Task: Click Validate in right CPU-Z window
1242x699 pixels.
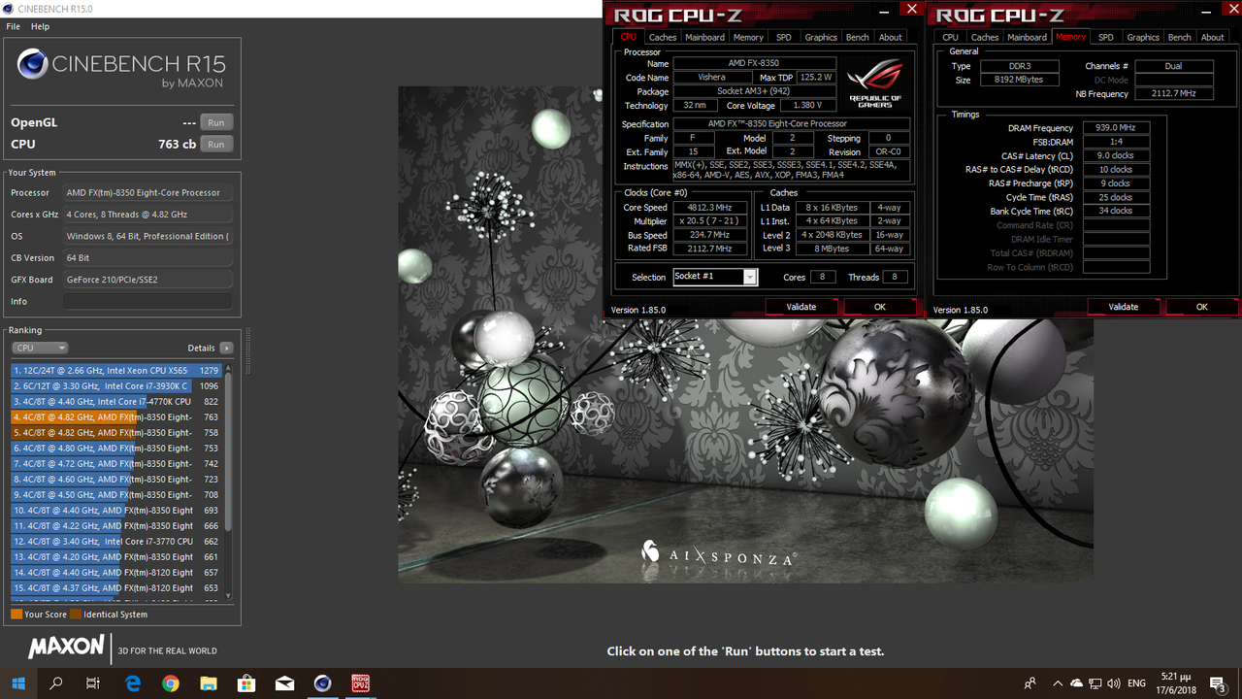Action: (1123, 307)
